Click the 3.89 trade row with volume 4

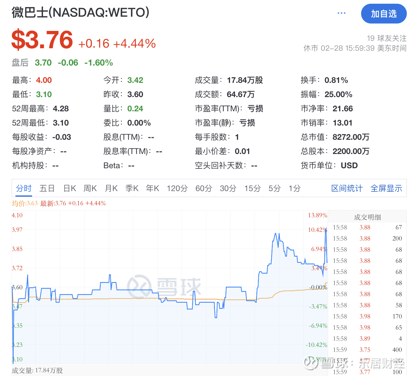pos(367,339)
